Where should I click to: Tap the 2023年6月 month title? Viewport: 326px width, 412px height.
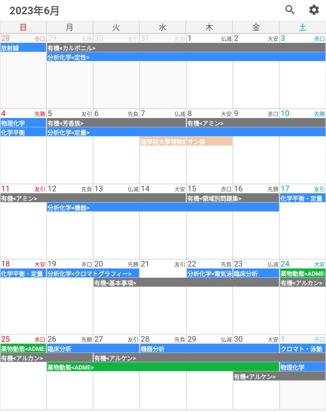pos(34,11)
